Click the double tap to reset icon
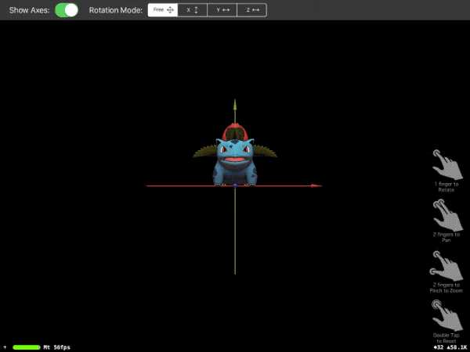The width and height of the screenshot is (470, 352). [x=447, y=316]
